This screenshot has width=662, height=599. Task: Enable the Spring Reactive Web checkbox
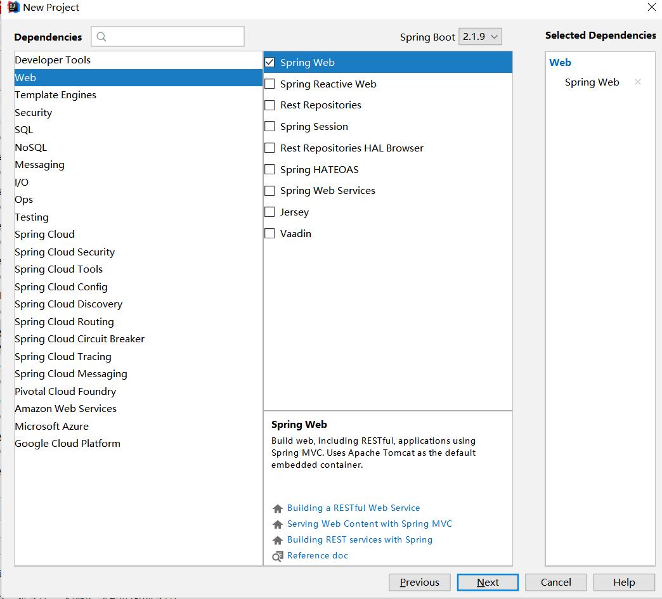pos(269,84)
